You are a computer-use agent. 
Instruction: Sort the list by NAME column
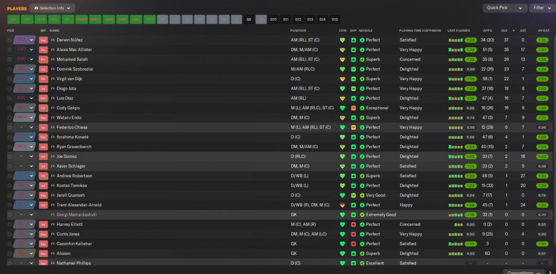tap(54, 31)
